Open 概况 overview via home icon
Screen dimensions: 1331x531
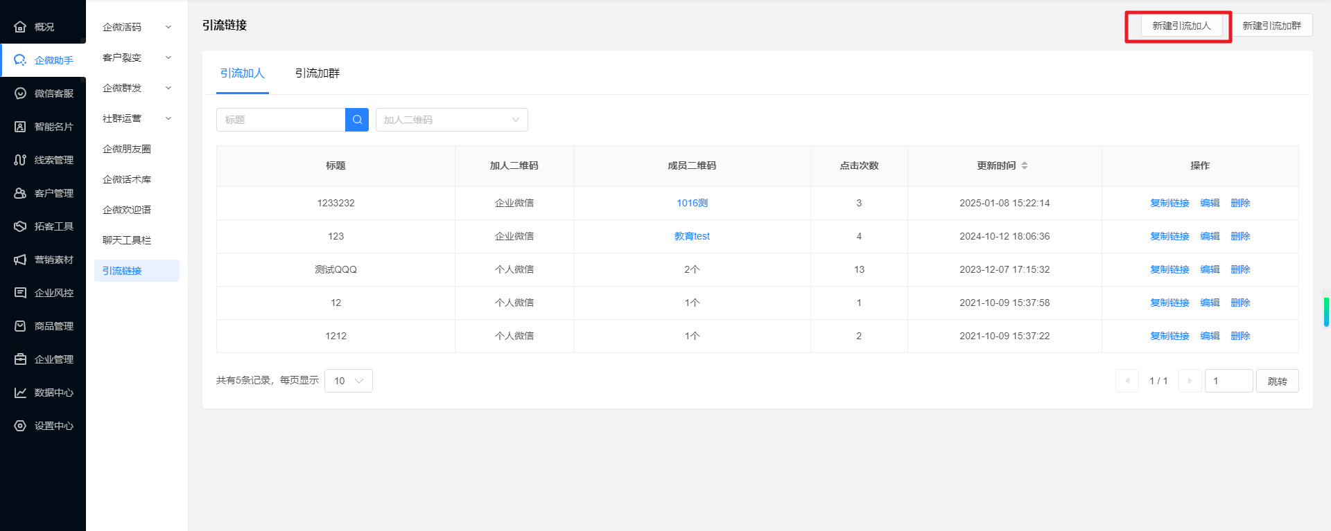[20, 27]
